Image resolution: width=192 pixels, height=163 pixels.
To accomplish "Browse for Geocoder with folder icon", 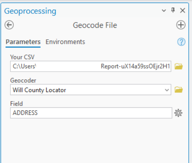I will click(179, 90).
